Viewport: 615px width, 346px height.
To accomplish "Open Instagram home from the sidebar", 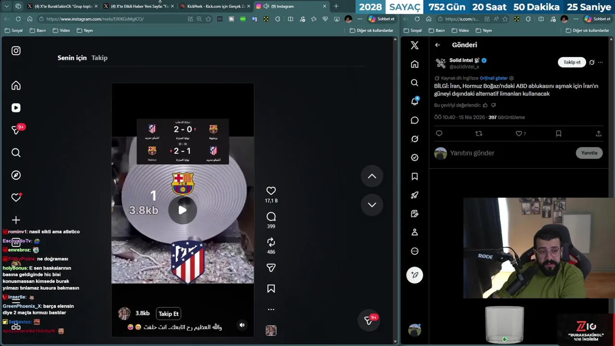I will [16, 86].
